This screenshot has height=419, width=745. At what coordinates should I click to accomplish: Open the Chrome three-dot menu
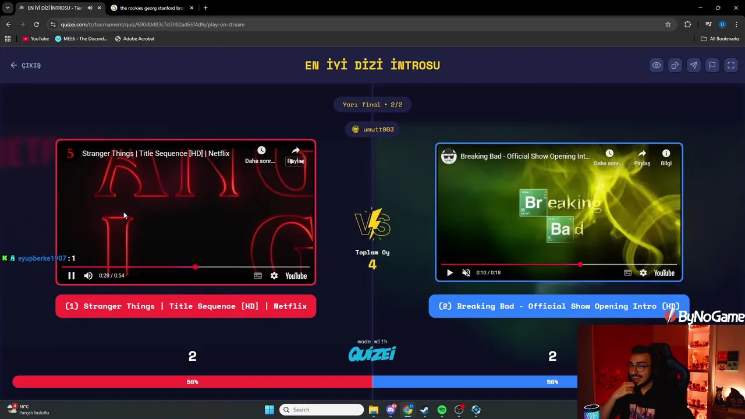point(737,24)
